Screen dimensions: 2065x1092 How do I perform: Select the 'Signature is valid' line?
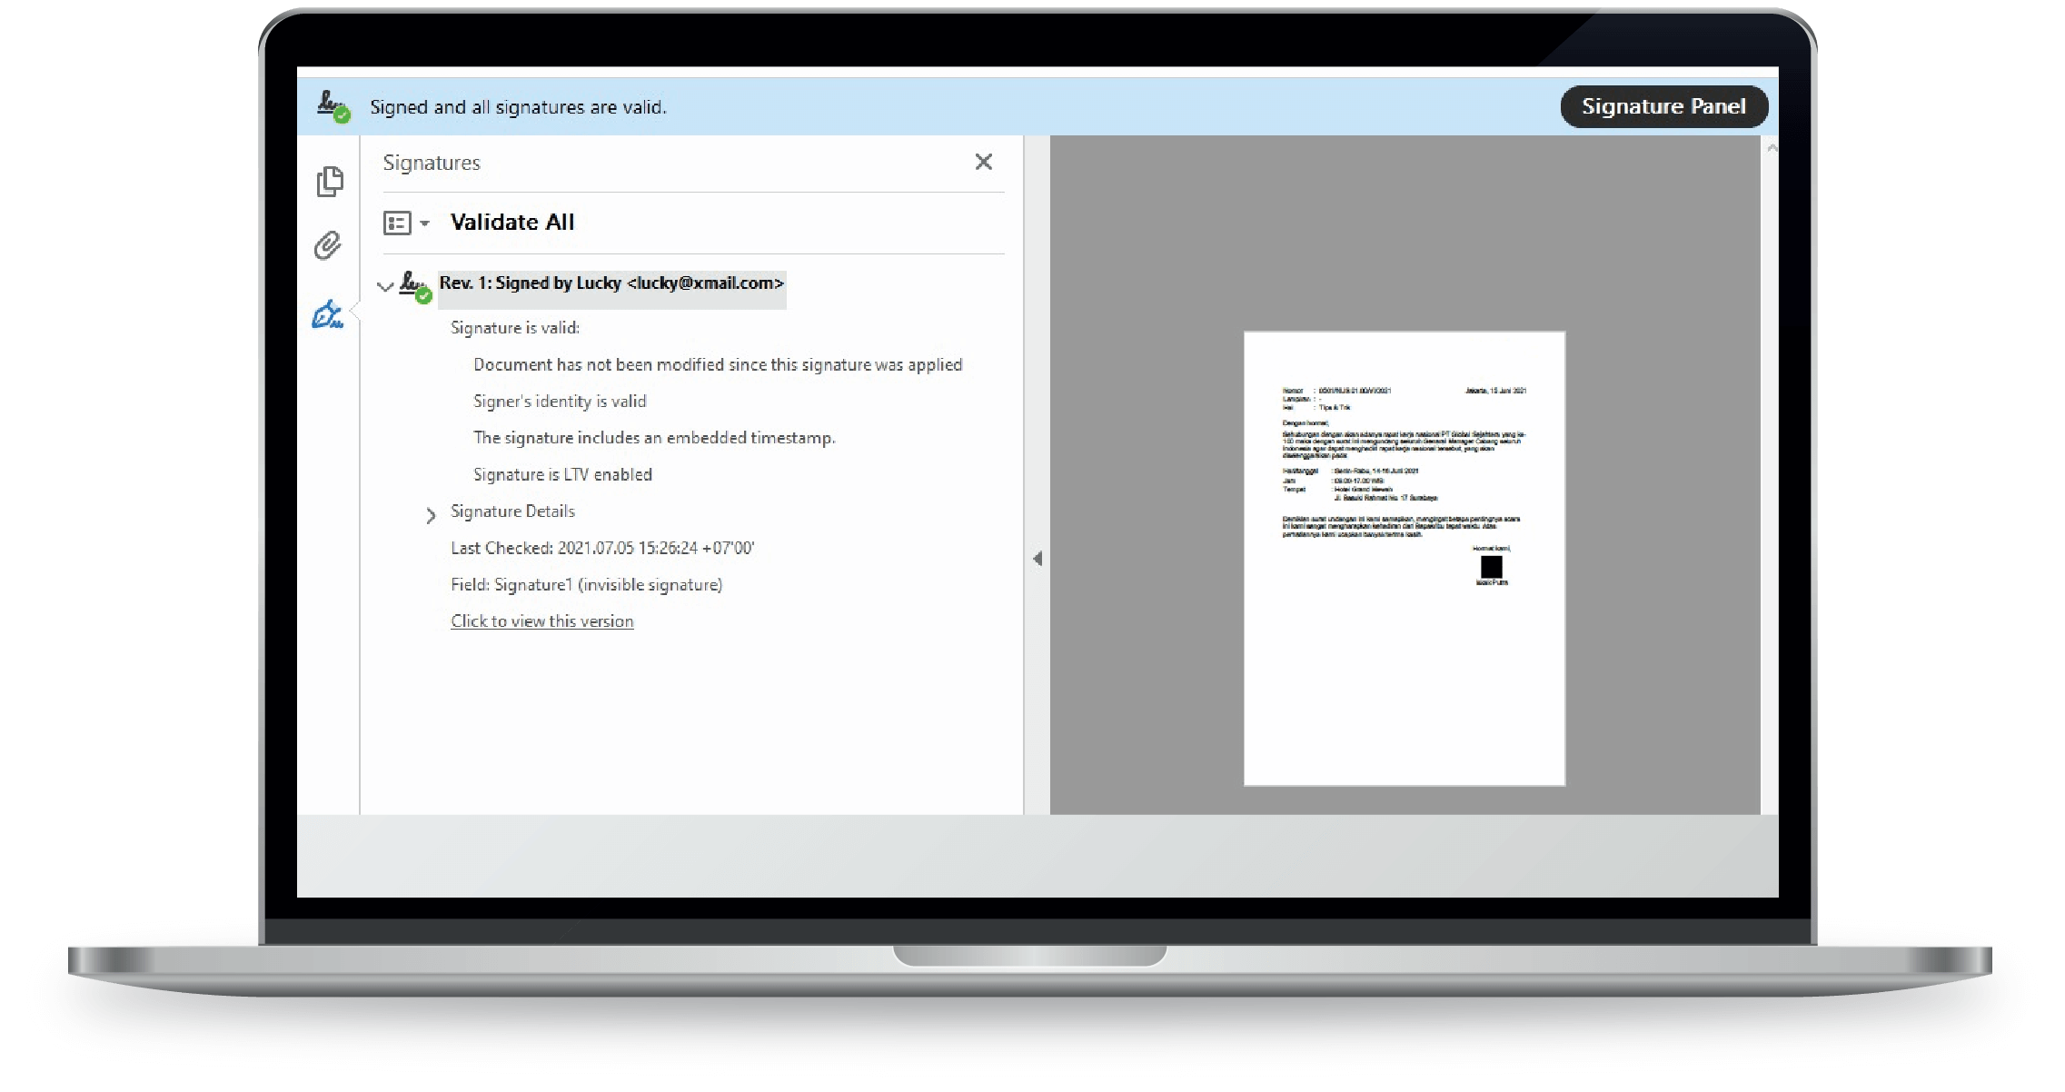pyautogui.click(x=515, y=328)
